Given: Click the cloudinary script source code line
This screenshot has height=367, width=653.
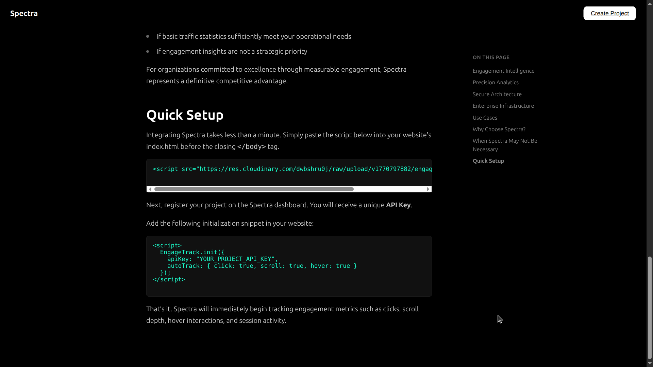Looking at the screenshot, I should coord(292,169).
